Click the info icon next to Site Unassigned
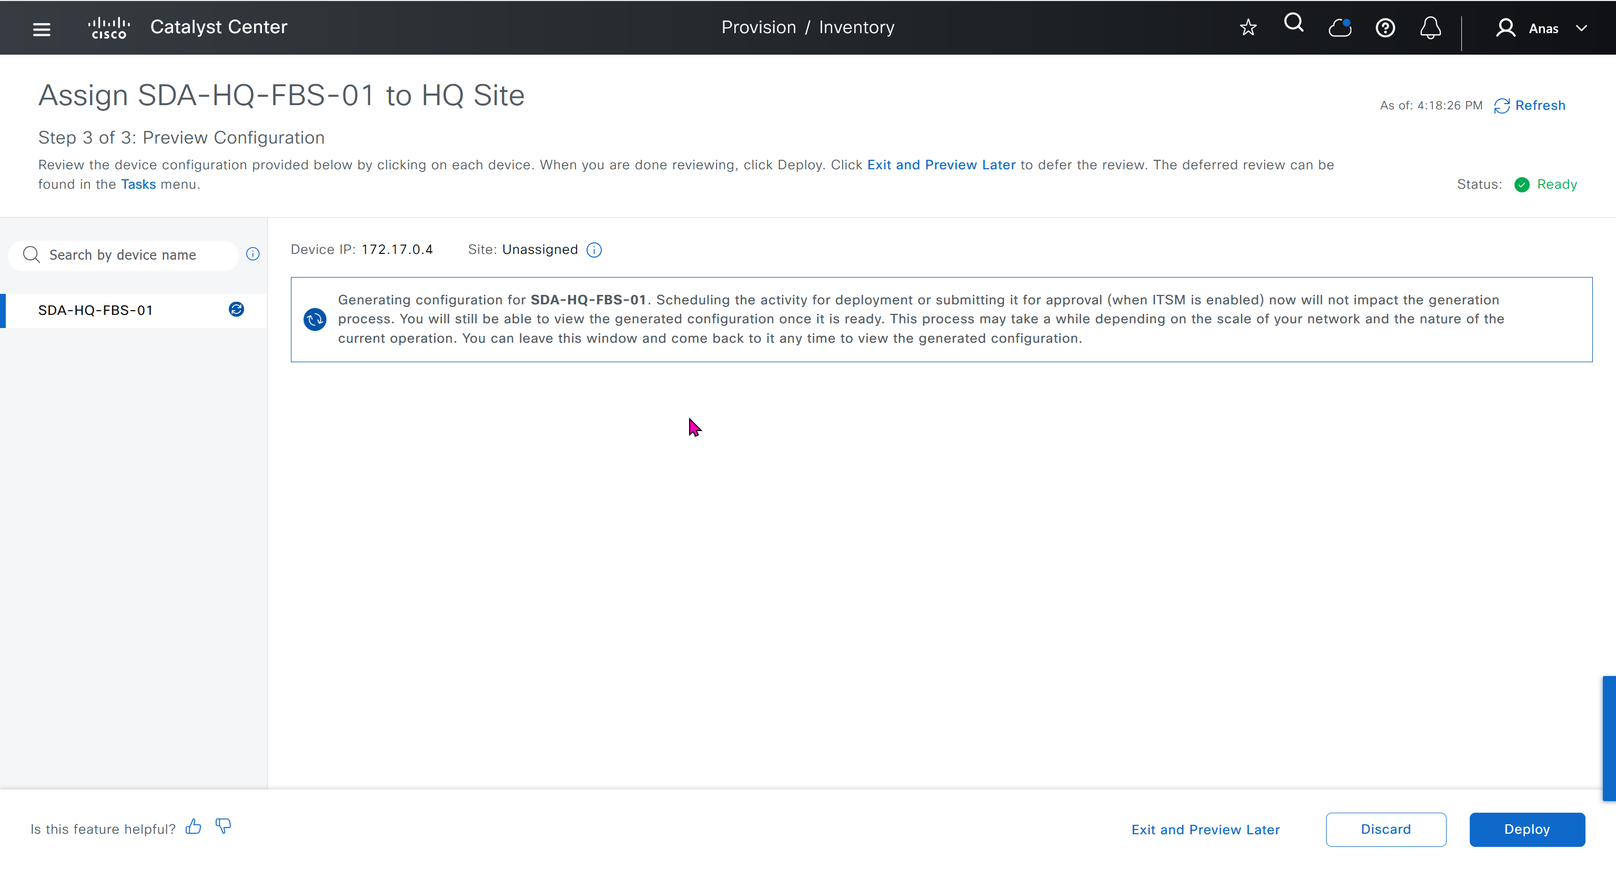The height and width of the screenshot is (870, 1616). coord(594,250)
